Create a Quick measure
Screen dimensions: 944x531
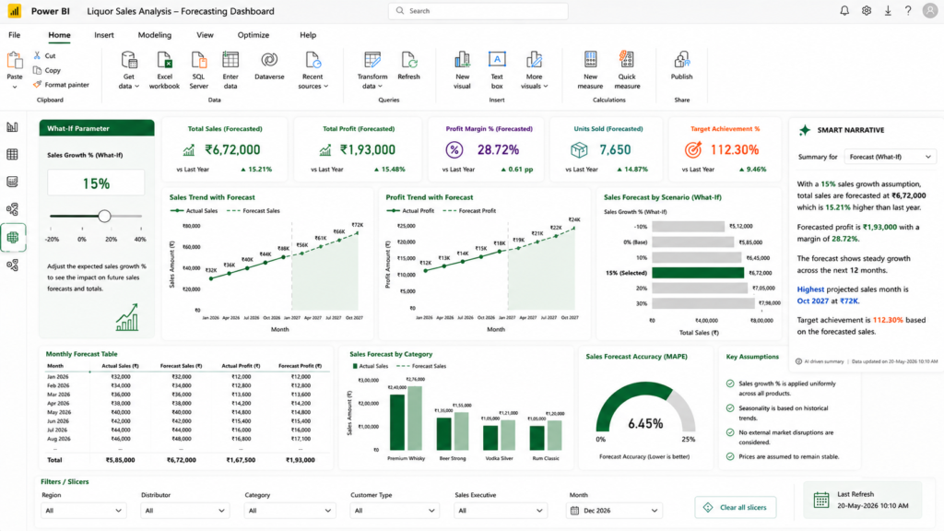627,70
